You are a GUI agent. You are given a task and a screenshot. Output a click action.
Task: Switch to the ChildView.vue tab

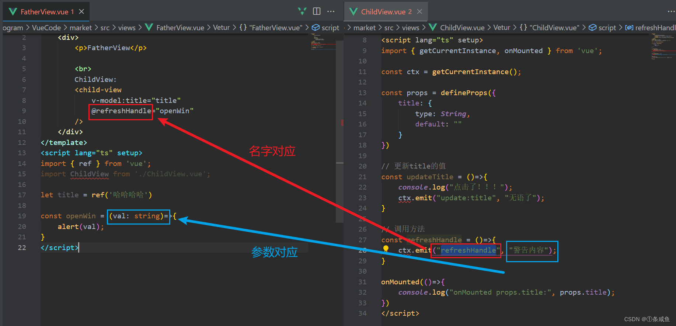pos(386,11)
